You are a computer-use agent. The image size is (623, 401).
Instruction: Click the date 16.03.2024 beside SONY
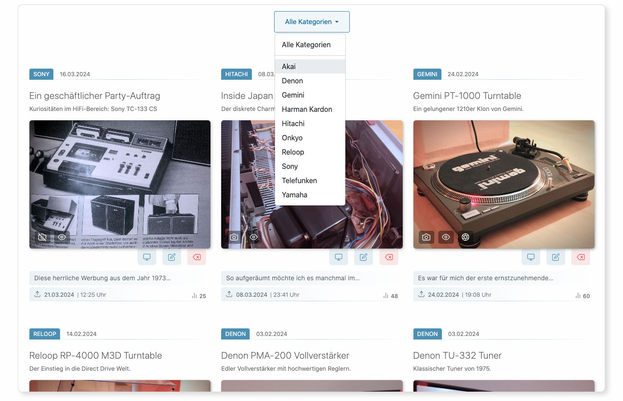click(75, 74)
